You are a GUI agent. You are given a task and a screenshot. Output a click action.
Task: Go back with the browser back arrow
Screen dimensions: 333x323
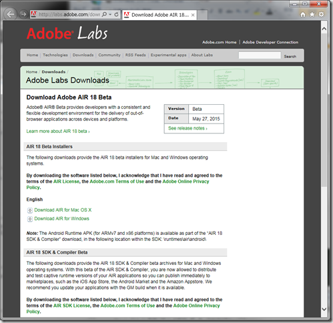(x=10, y=14)
